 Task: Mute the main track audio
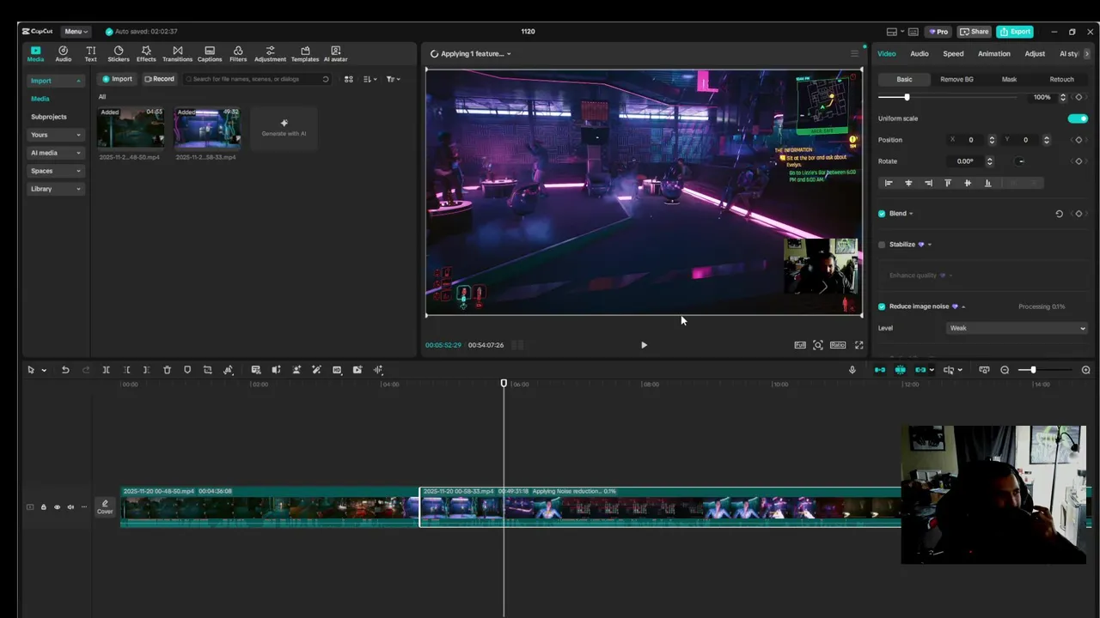click(70, 507)
